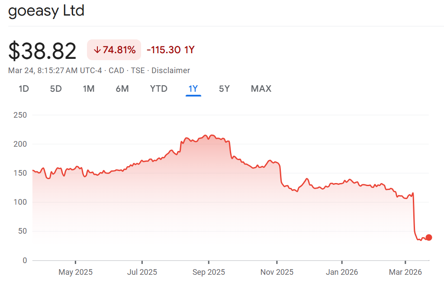Click the active 1Y tab

click(193, 89)
